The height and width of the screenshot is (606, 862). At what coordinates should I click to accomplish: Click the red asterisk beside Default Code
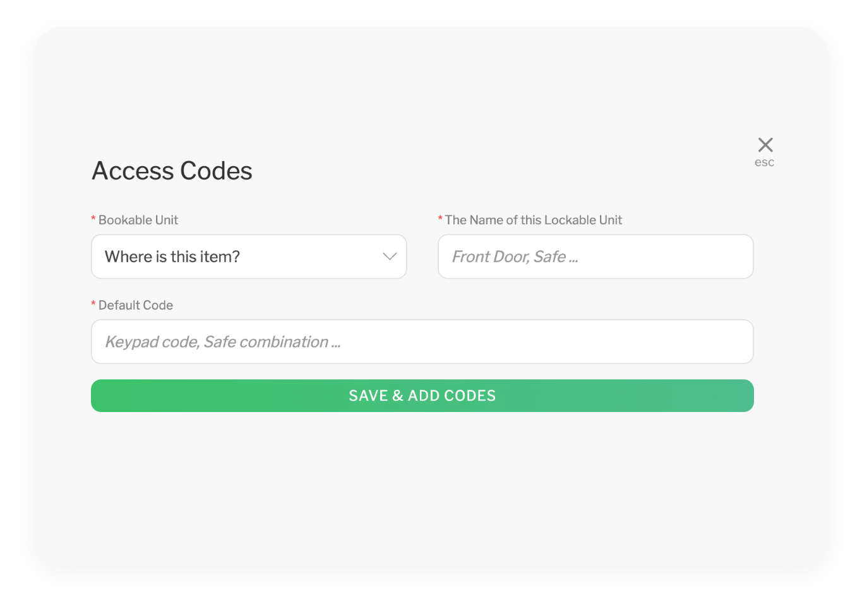[x=93, y=305]
